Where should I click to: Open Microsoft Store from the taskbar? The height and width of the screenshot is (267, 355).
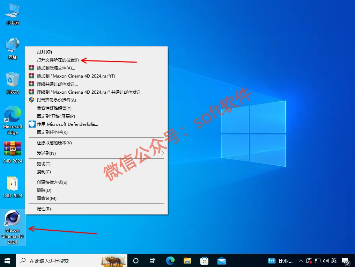pos(204,261)
